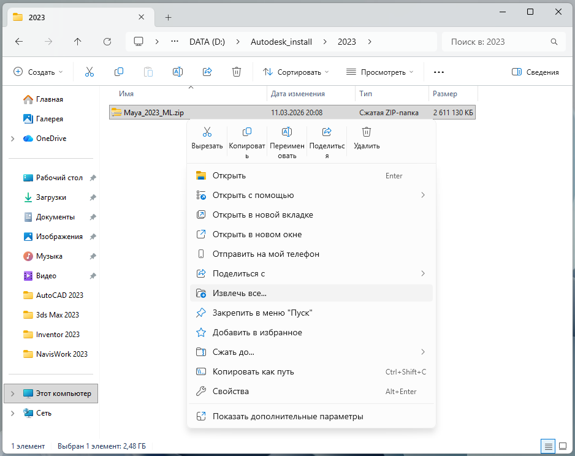The width and height of the screenshot is (575, 456).
Task: Click the Delete trash icon in the toolbar
Action: pos(237,72)
